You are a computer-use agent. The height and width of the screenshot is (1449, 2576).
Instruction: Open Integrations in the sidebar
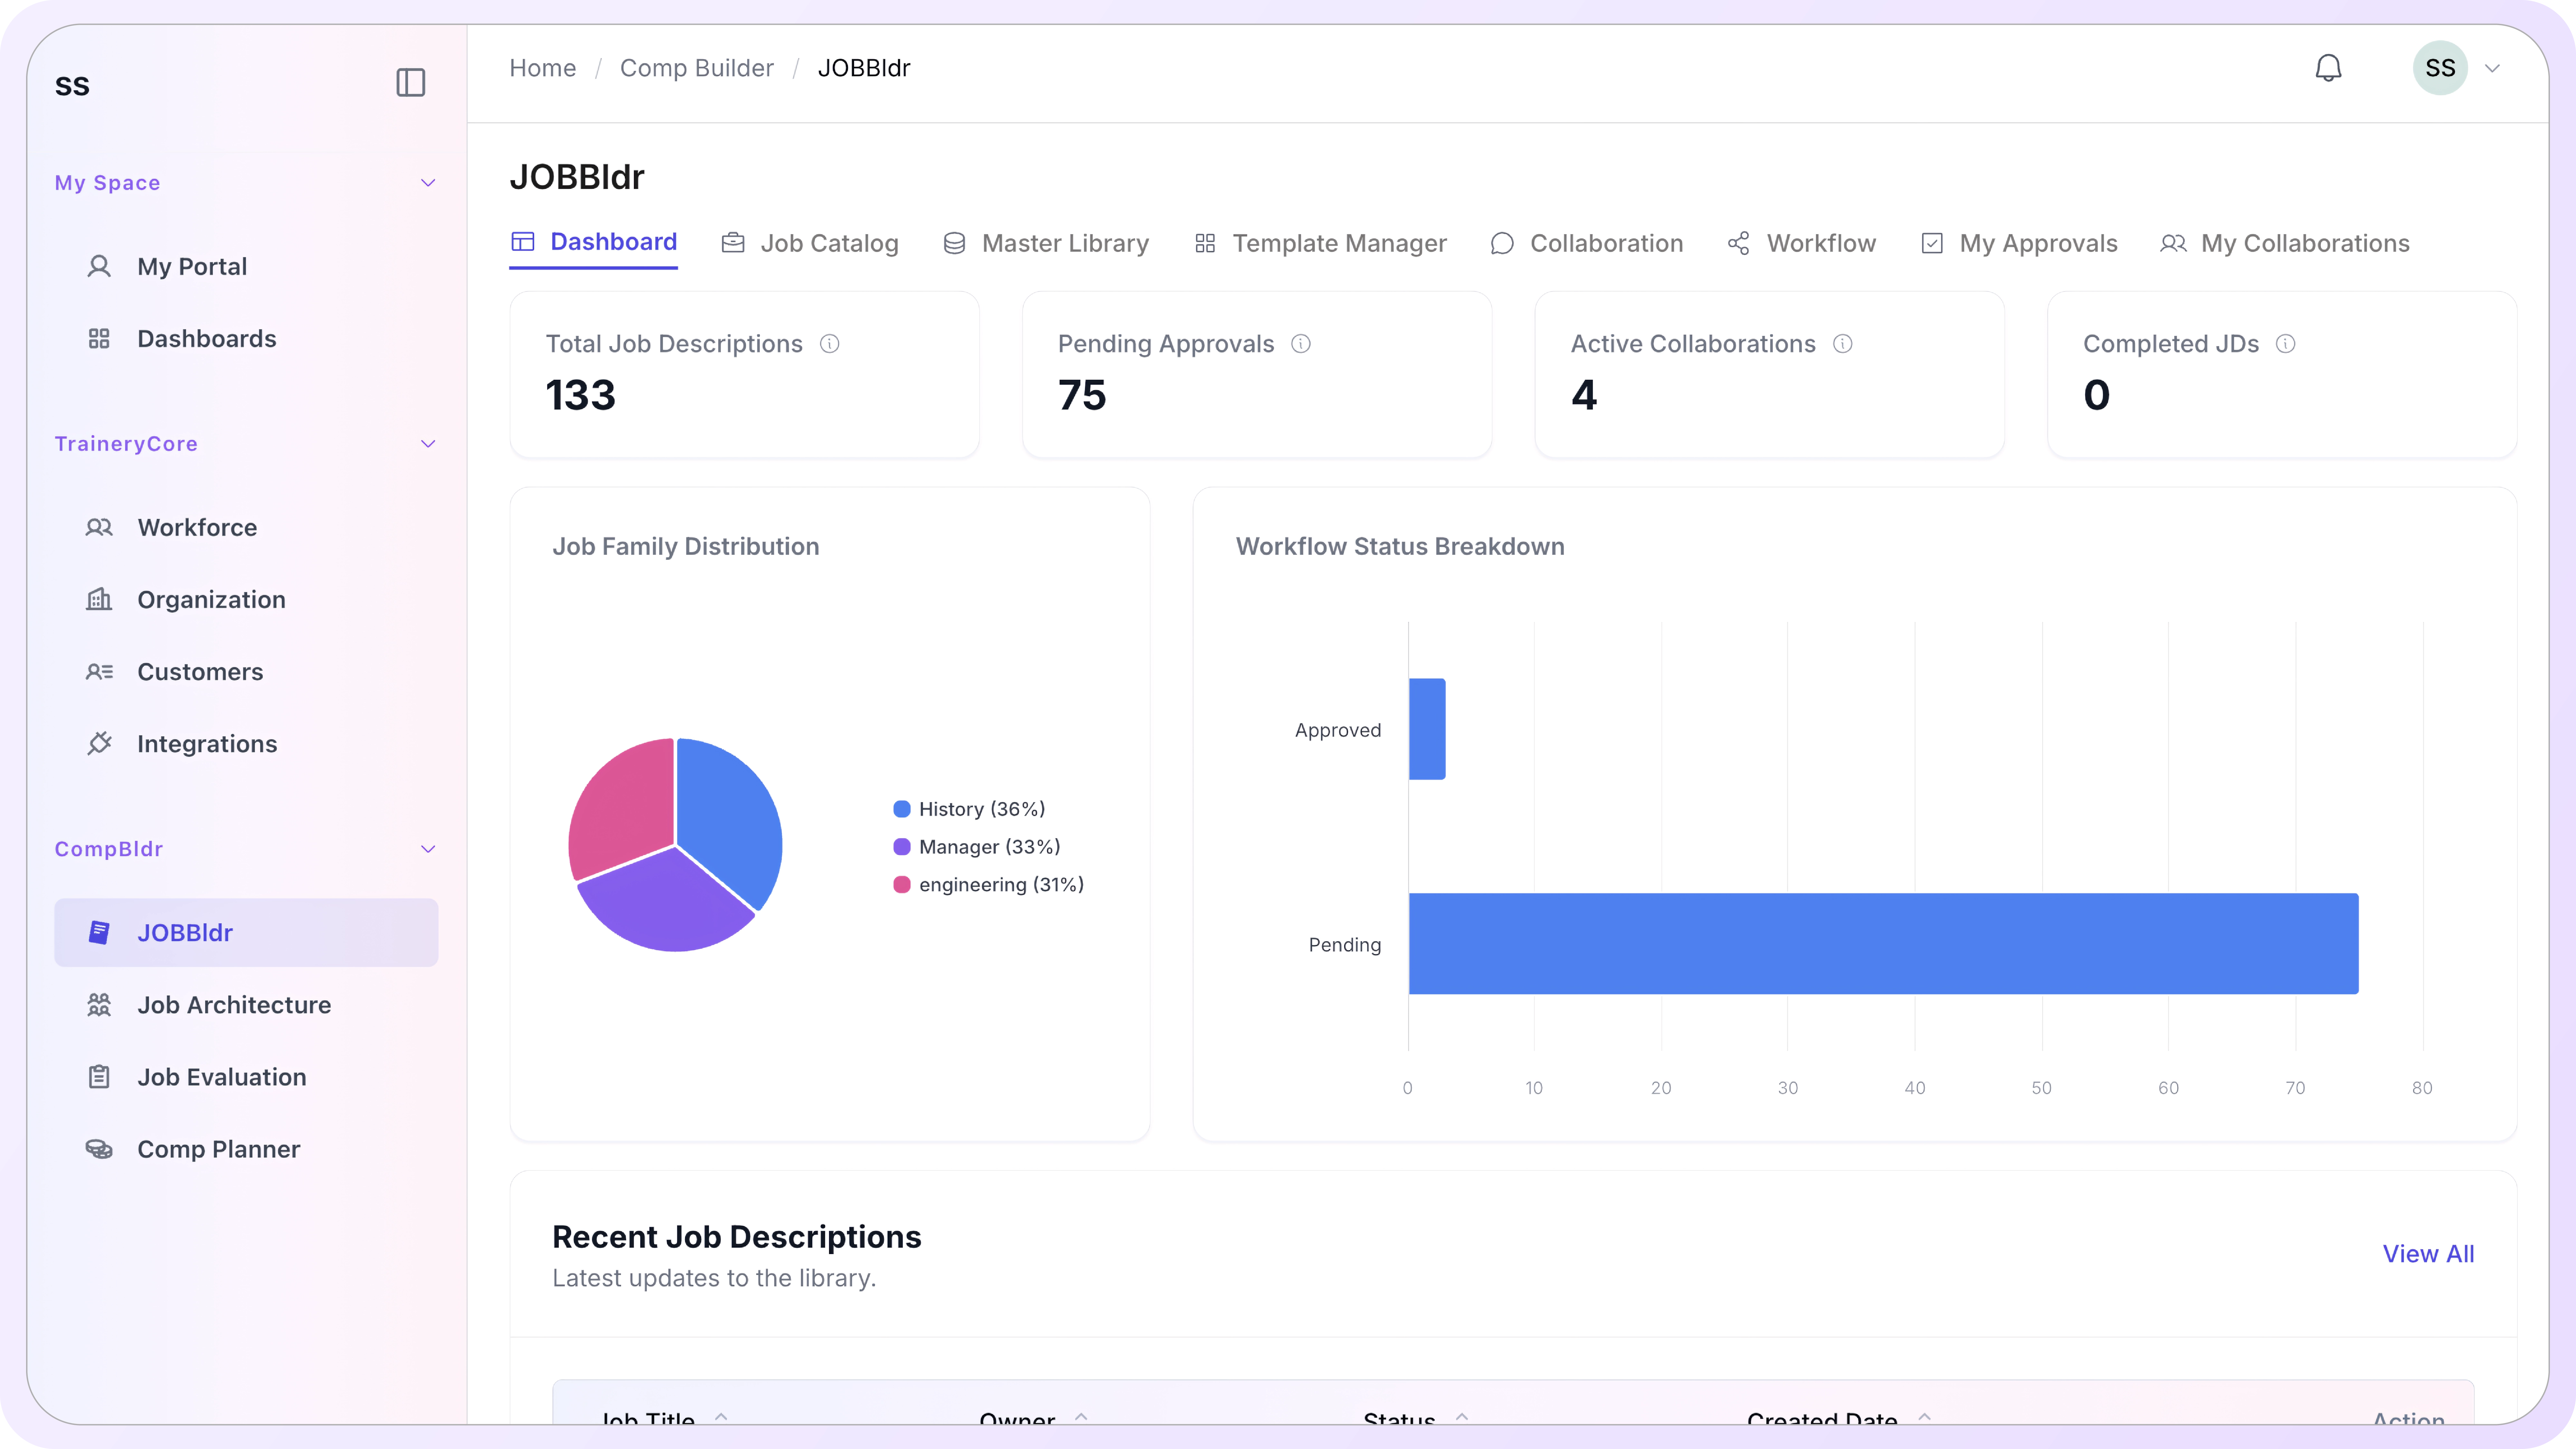click(x=207, y=744)
